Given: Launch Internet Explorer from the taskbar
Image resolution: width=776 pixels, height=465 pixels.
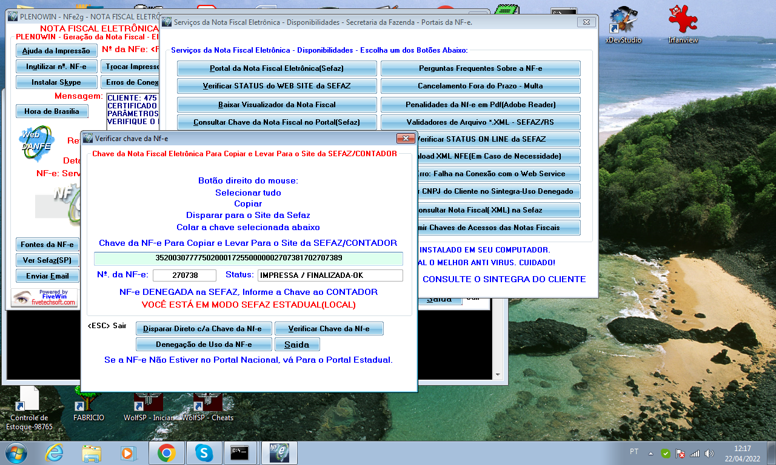Looking at the screenshot, I should coord(54,452).
